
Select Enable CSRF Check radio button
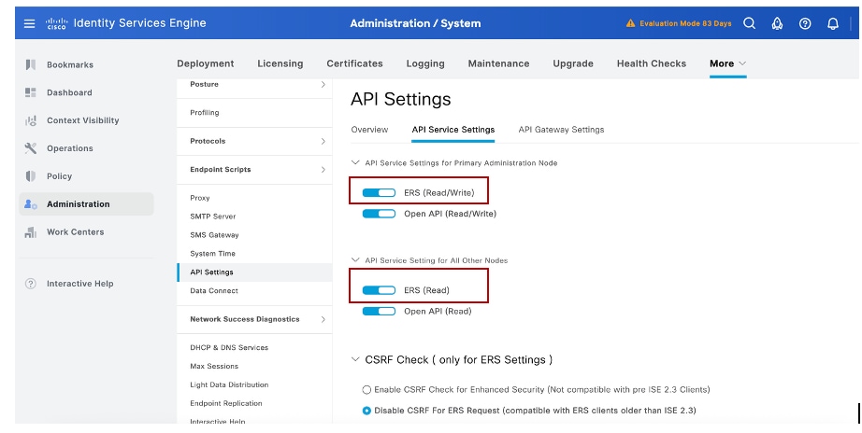tap(366, 390)
